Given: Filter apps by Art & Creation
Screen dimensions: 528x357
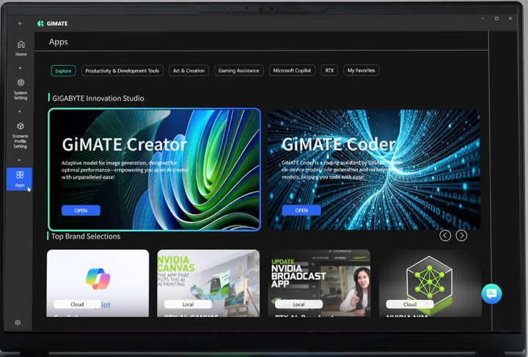Looking at the screenshot, I should pos(188,71).
